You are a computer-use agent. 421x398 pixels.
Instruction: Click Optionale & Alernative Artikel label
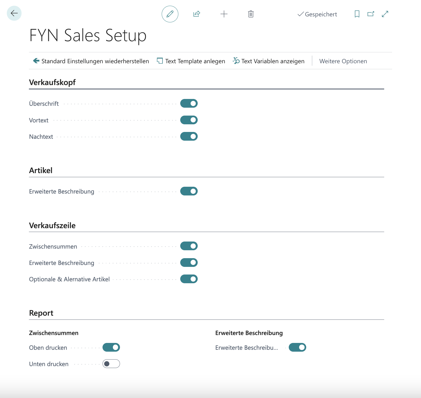(x=70, y=279)
